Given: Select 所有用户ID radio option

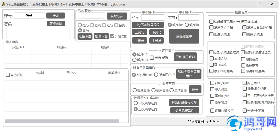Looking at the screenshot, I should click(156, 75).
